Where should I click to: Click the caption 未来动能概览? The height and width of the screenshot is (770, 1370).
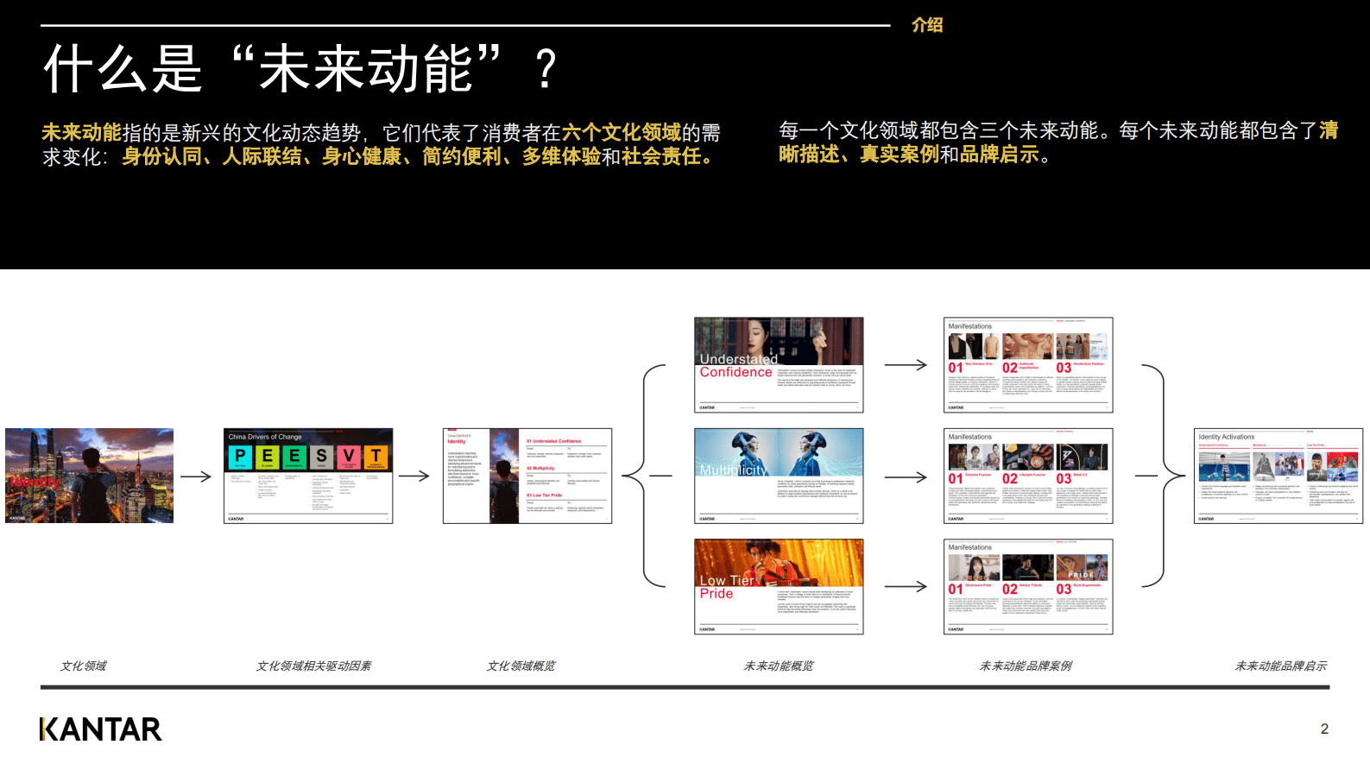pos(779,666)
